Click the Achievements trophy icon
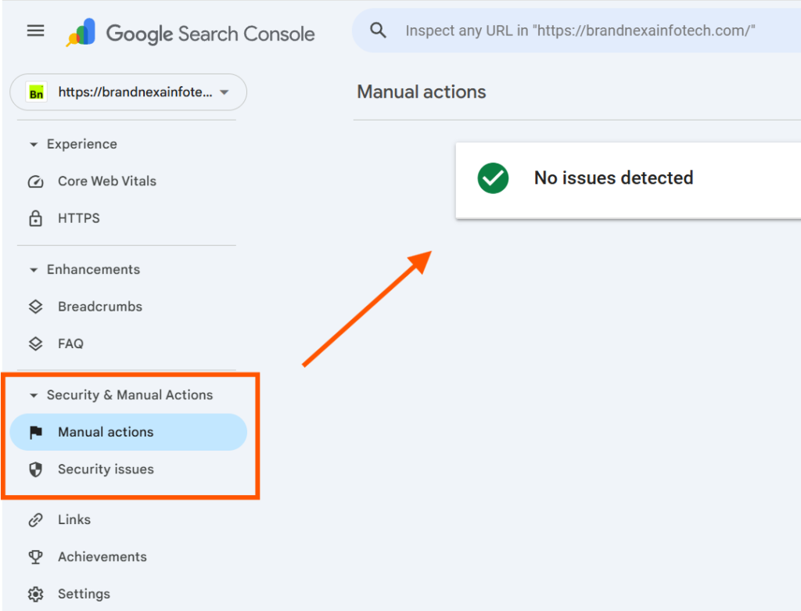Viewport: 801px width, 611px height. (36, 556)
